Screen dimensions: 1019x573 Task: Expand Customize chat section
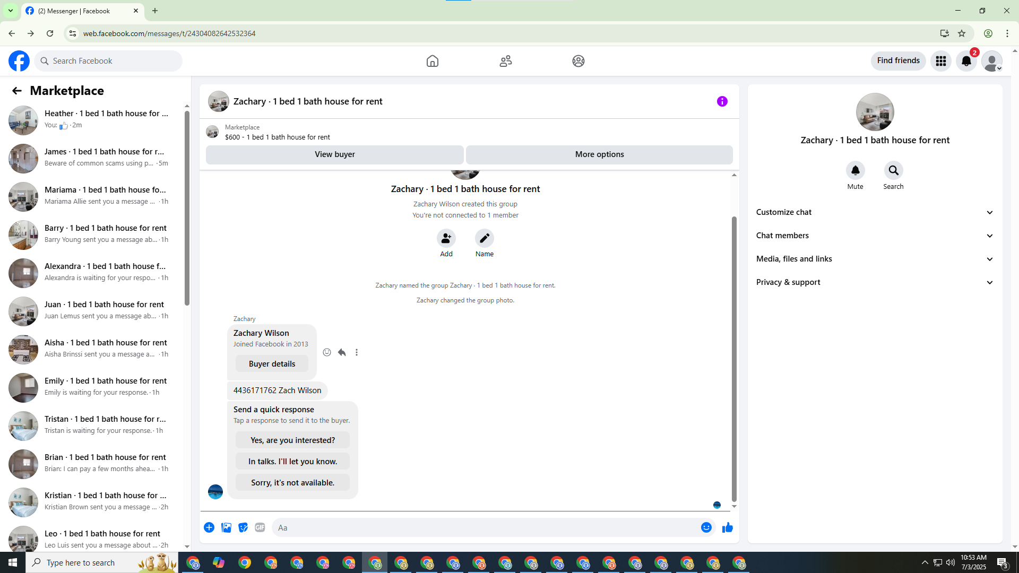(875, 212)
